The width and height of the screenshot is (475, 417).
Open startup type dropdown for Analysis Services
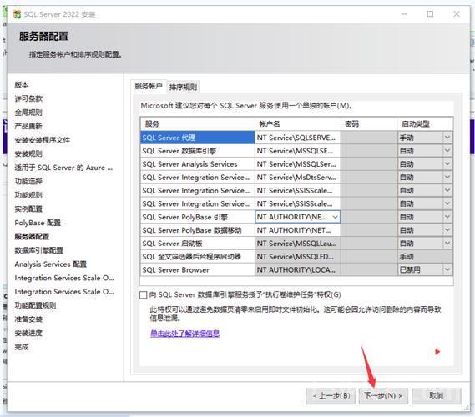(447, 164)
